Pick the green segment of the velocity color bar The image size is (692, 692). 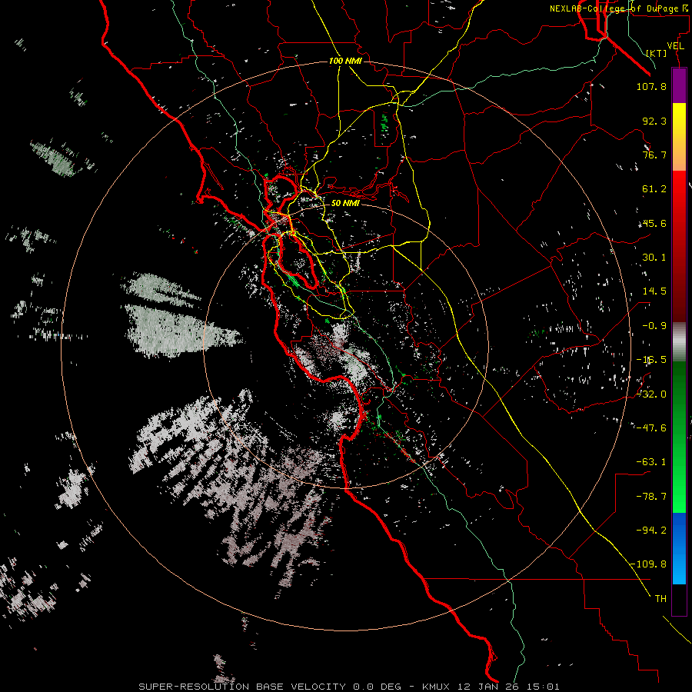point(679,437)
